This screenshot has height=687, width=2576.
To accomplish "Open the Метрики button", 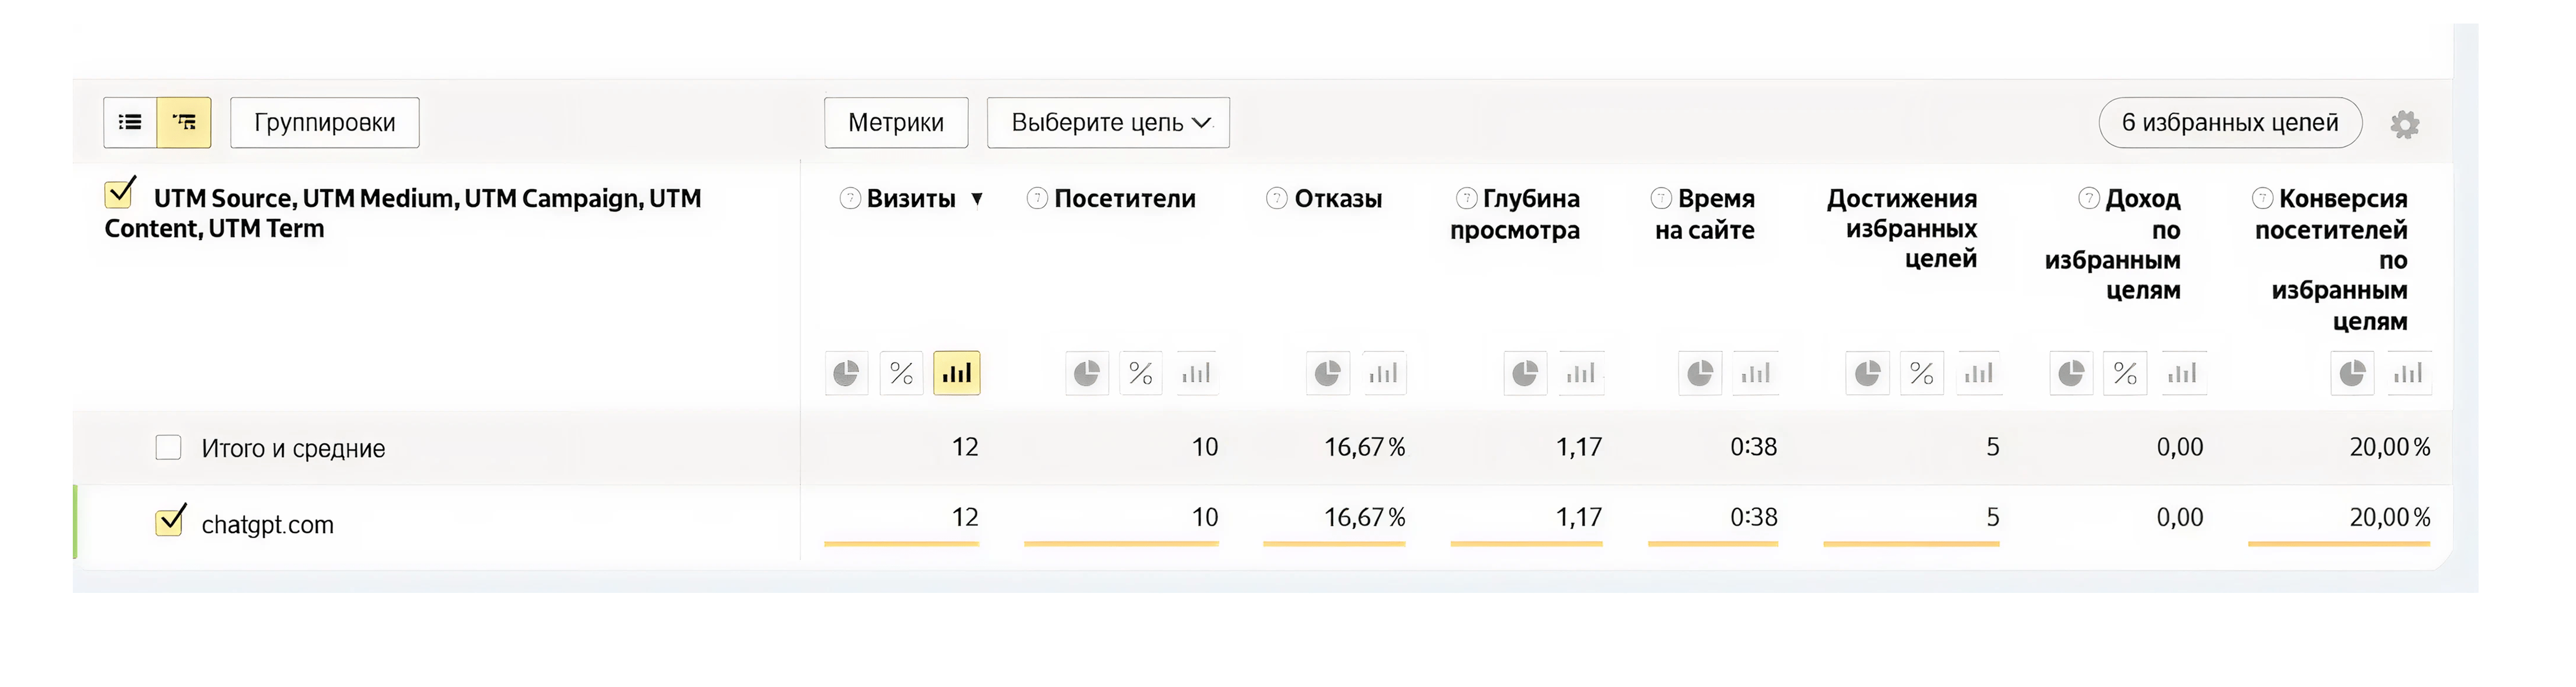I will (895, 122).
